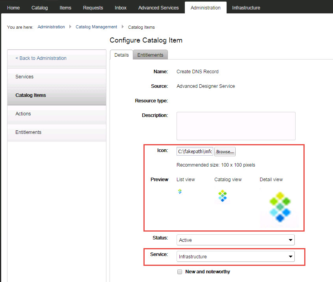The image size is (333, 282).
Task: Click the icon file path field
Action: point(195,151)
